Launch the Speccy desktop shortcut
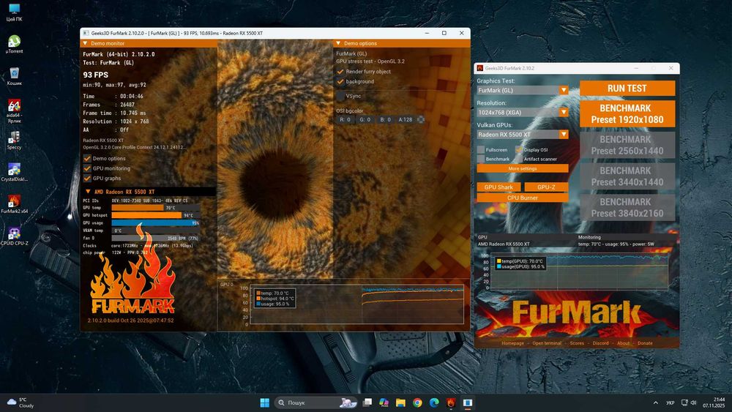 point(14,140)
